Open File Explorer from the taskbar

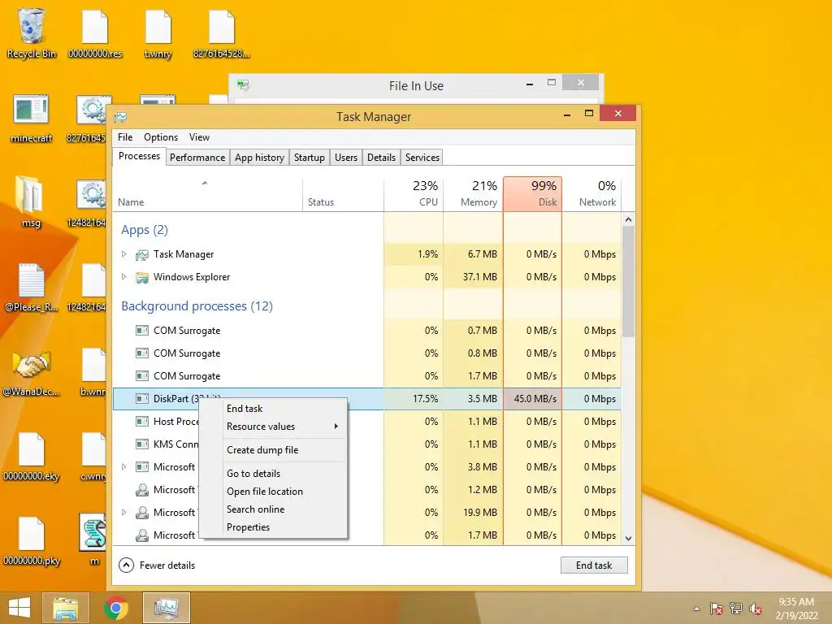[x=66, y=608]
